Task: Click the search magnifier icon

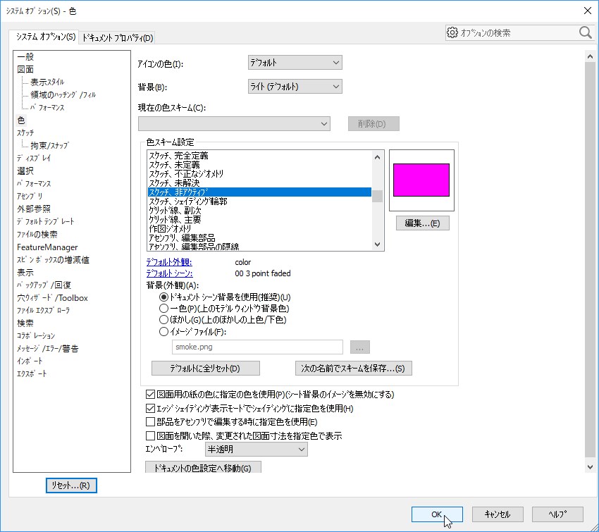Action: 585,32
